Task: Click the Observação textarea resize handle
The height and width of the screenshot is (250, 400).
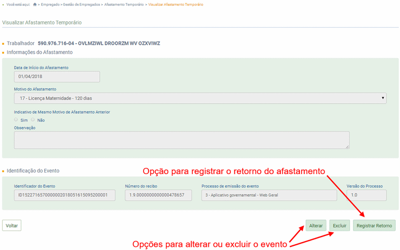Action: tap(347, 147)
